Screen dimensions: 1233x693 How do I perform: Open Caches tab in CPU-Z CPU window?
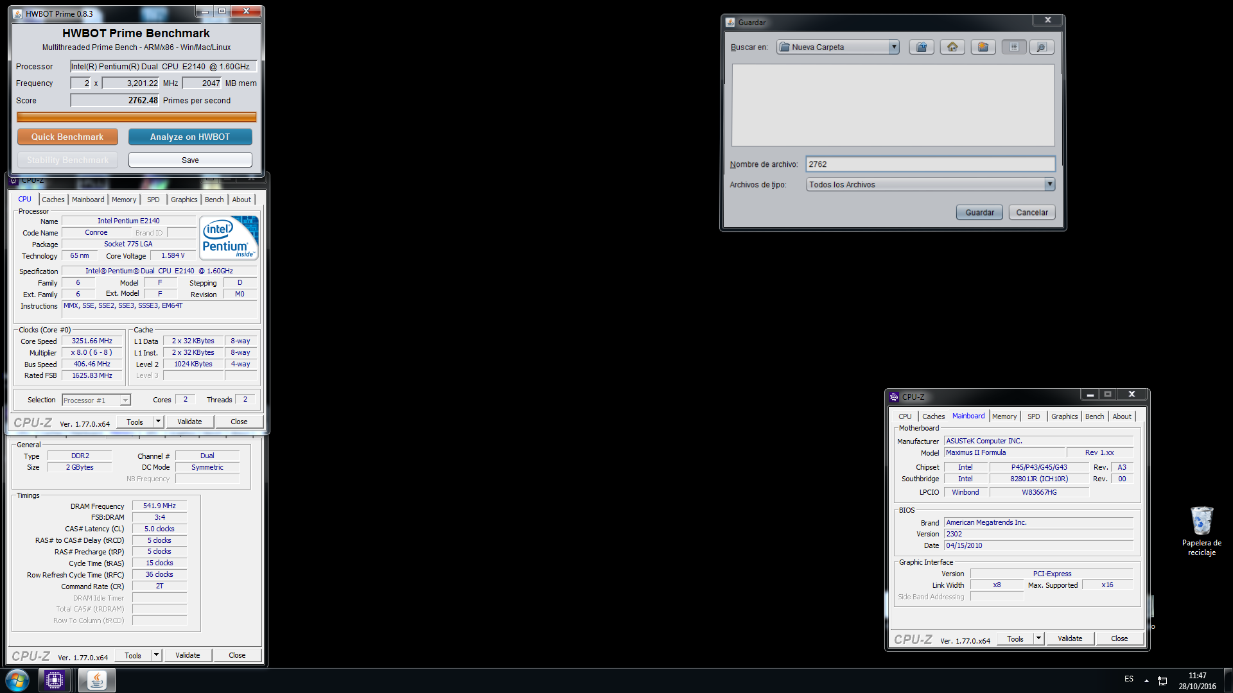pos(53,200)
